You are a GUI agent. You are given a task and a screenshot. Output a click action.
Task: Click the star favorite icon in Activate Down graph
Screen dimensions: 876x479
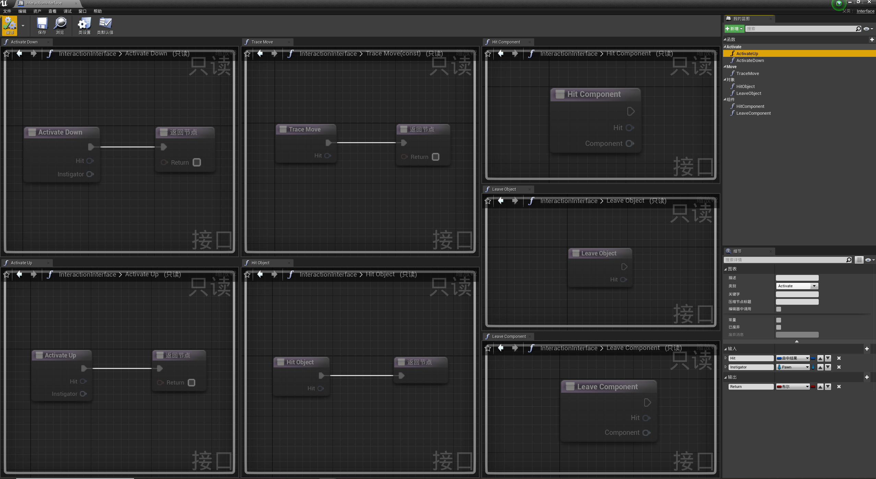click(7, 53)
